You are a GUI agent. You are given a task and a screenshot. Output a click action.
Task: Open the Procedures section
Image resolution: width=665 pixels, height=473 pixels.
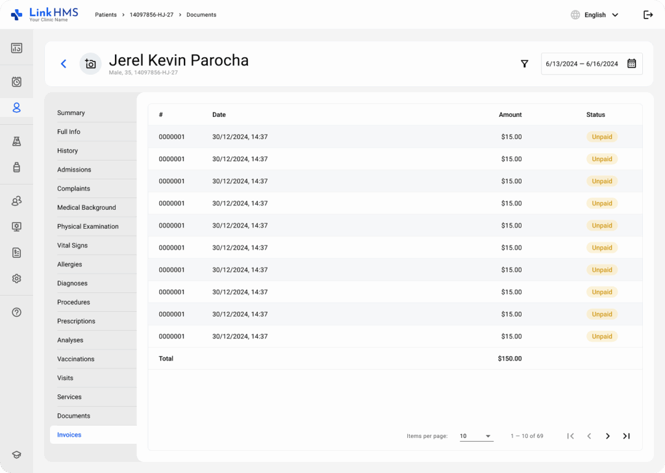tap(74, 302)
